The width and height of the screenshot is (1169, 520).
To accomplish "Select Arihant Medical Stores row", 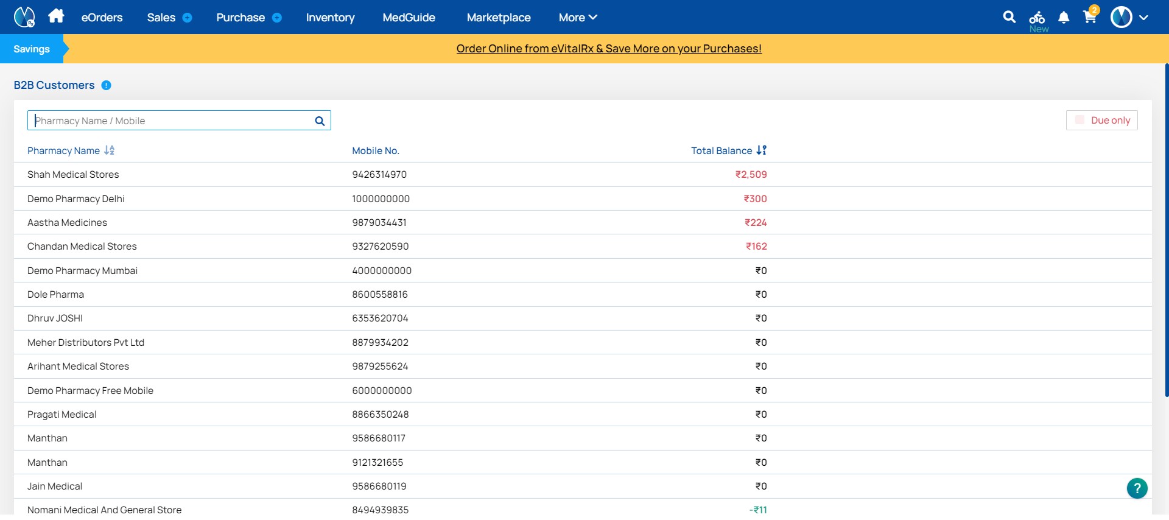I will tap(583, 366).
